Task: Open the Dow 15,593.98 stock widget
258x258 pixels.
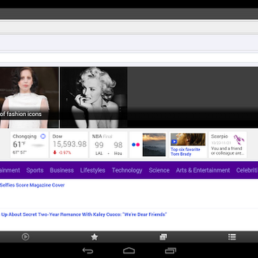Action: 69,144
